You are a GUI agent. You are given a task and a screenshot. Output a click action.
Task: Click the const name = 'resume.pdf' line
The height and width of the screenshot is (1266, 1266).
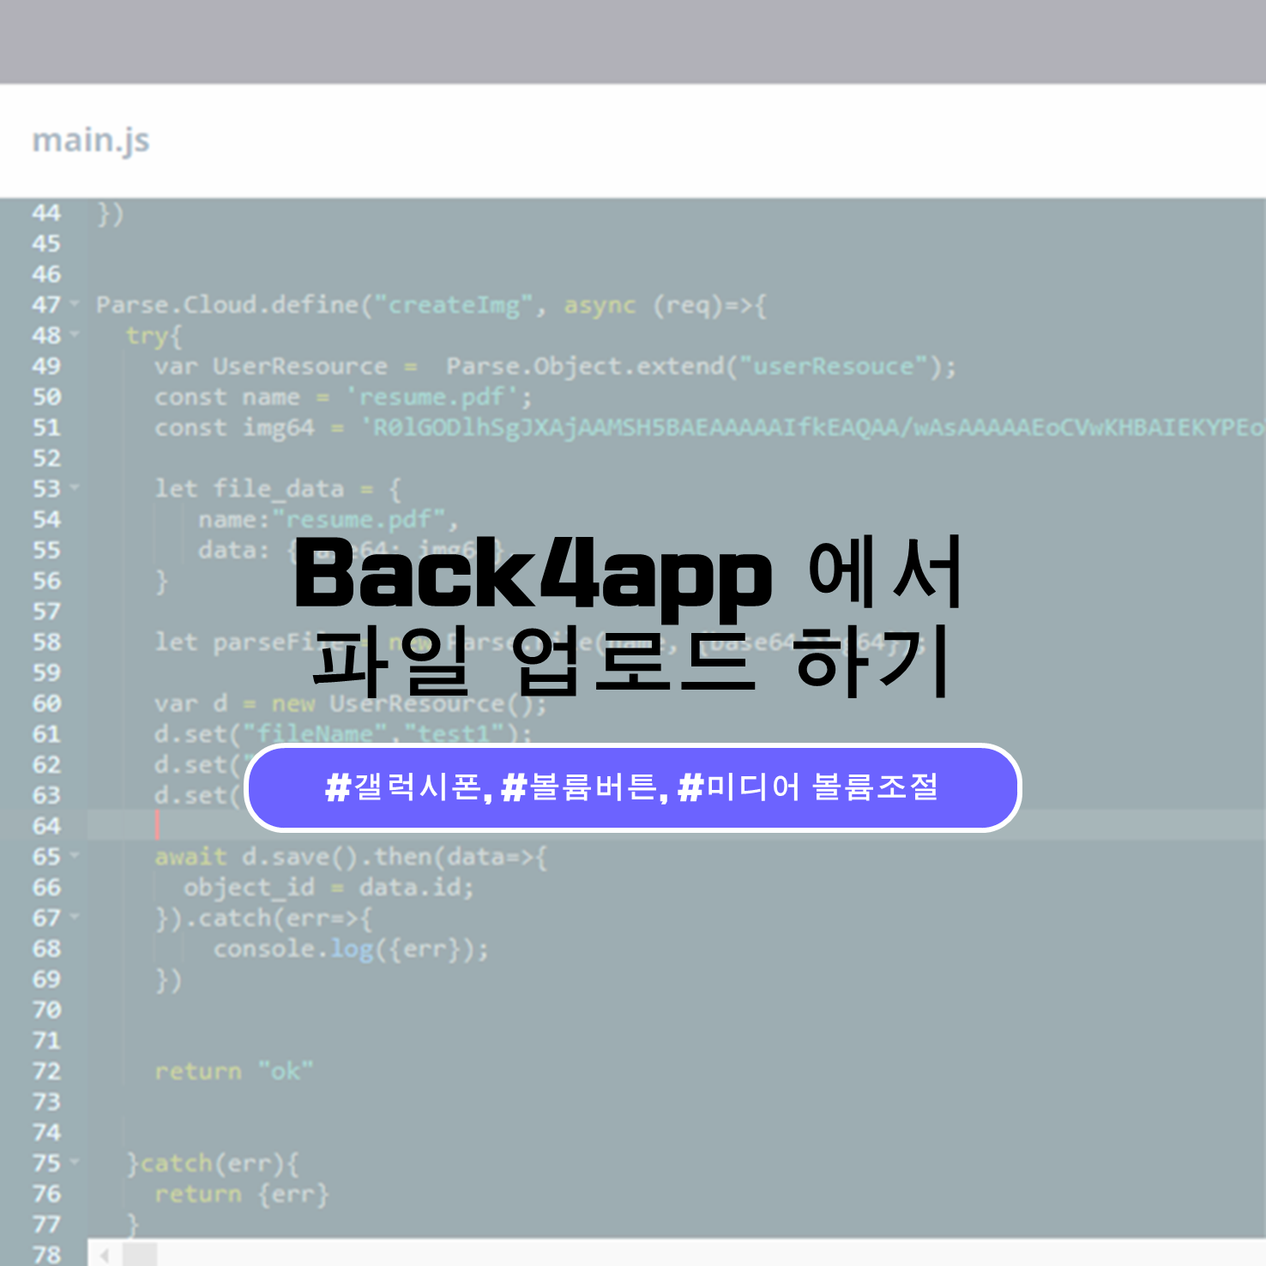coord(343,397)
